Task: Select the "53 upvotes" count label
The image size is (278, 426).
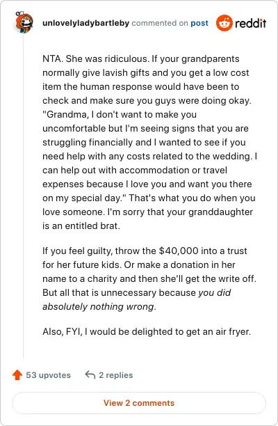Action: [48, 375]
